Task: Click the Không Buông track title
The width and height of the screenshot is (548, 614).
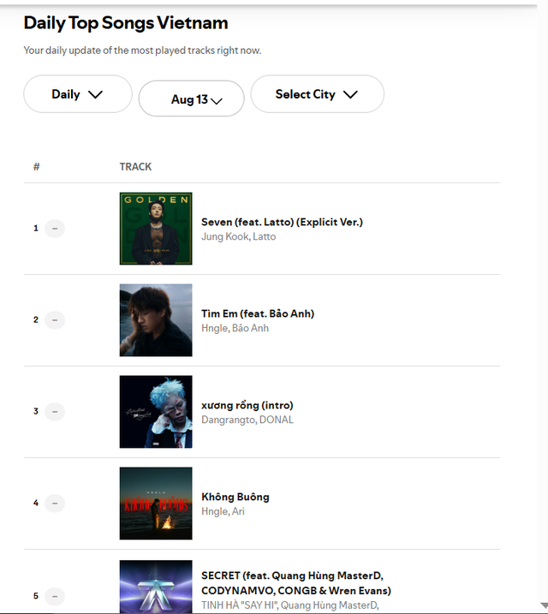Action: coord(235,497)
